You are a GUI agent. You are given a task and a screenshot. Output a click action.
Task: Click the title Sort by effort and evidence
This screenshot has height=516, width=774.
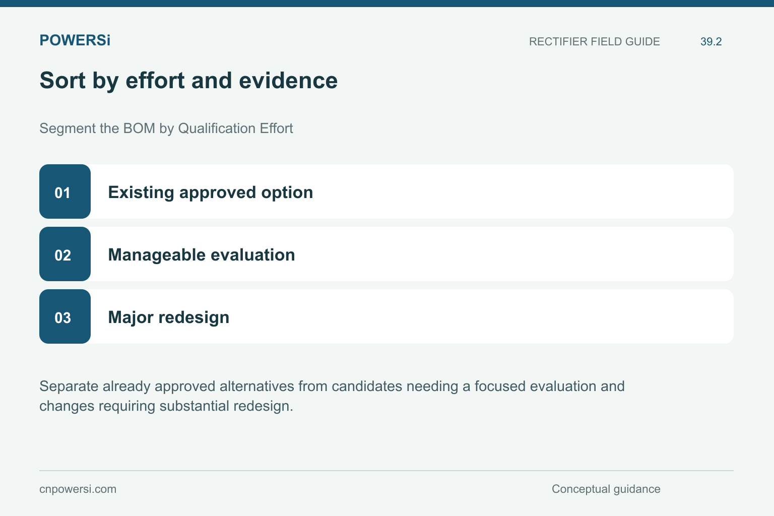coord(188,81)
